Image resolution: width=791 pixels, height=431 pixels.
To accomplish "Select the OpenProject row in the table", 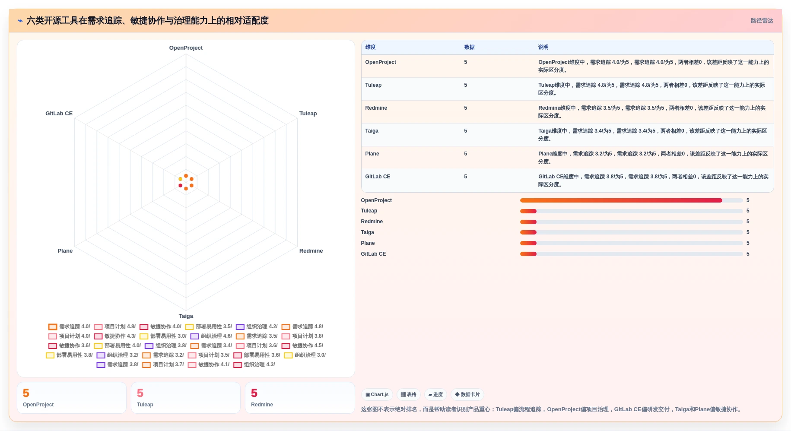I will [567, 66].
